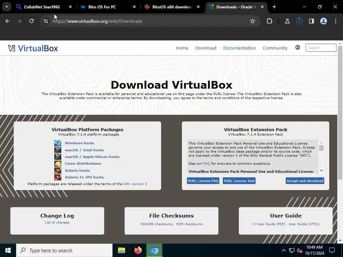The height and width of the screenshot is (257, 343).
Task: Open the Chrome profile avatar
Action: [x=324, y=21]
